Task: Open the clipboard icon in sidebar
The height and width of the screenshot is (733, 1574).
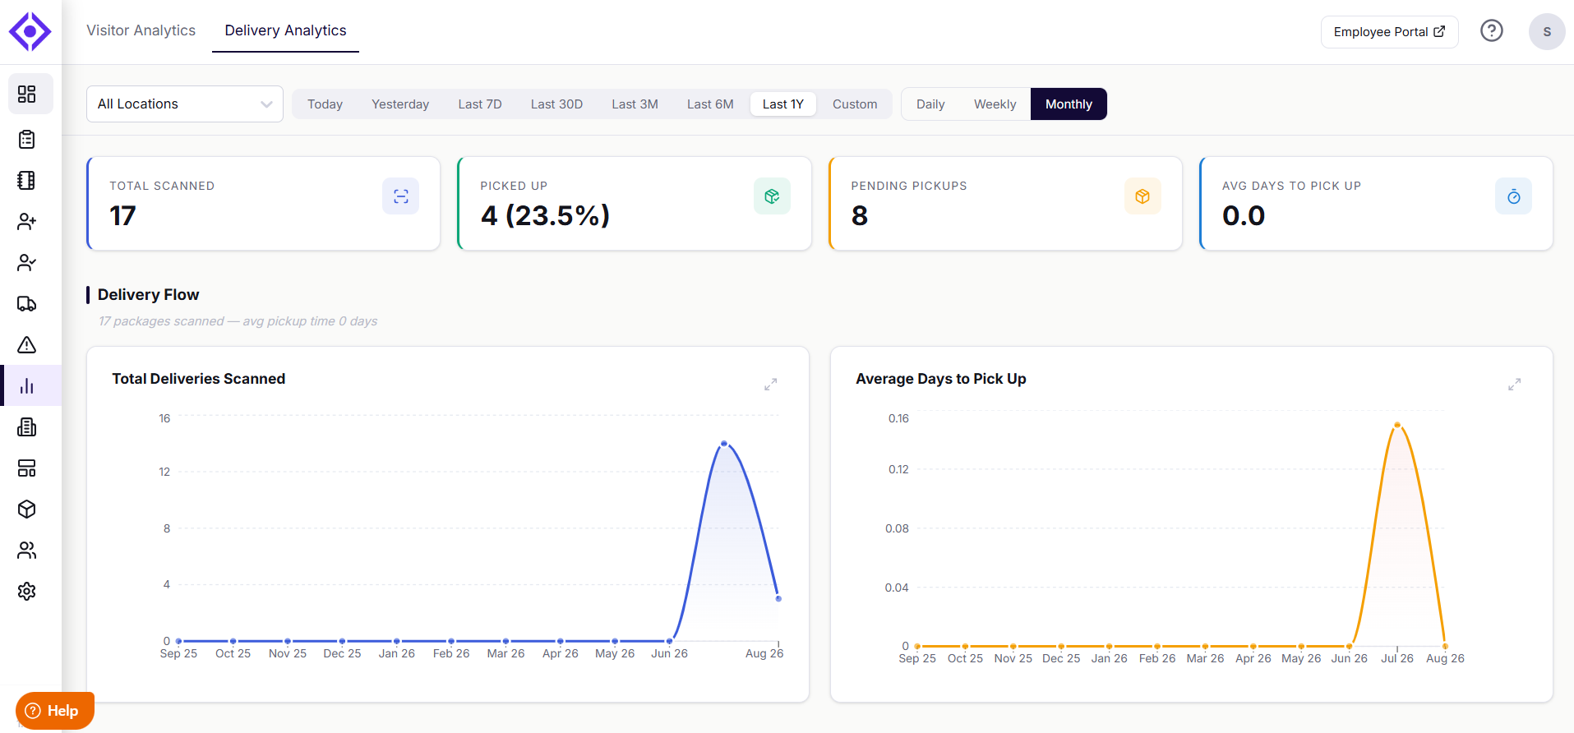Action: pos(27,140)
